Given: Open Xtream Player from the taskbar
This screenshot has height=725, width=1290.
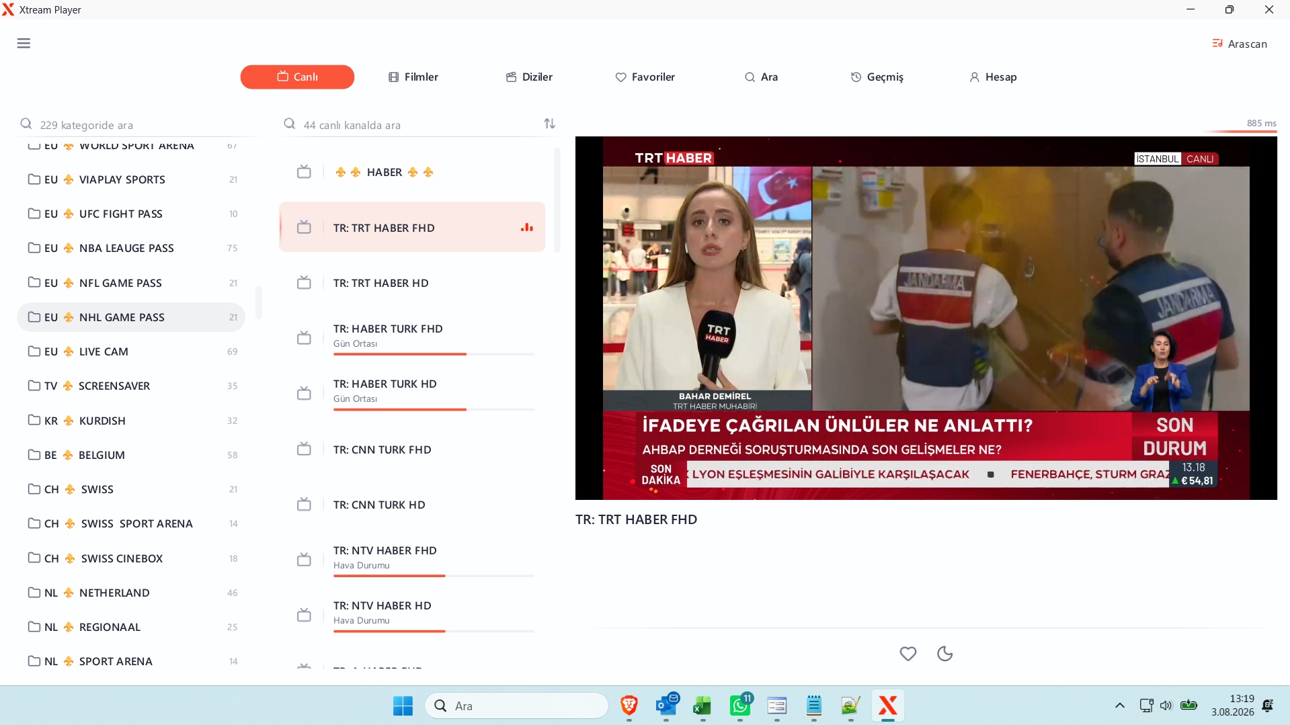Looking at the screenshot, I should (x=888, y=706).
